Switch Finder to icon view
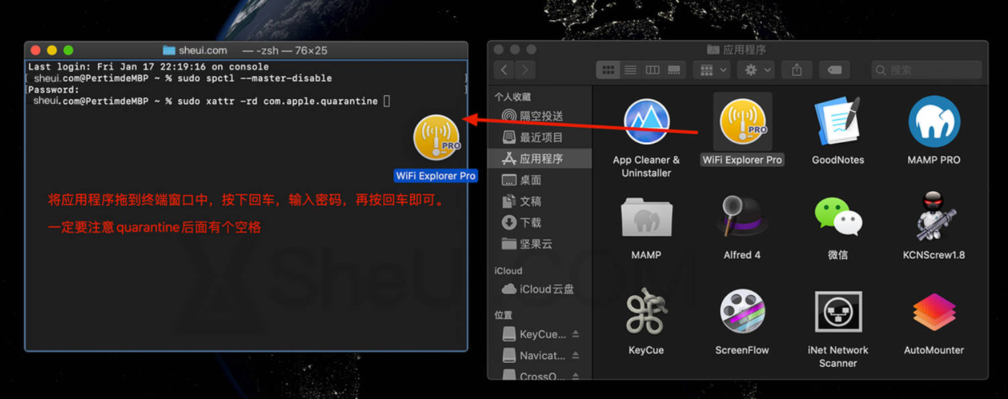The width and height of the screenshot is (1008, 399). [608, 70]
